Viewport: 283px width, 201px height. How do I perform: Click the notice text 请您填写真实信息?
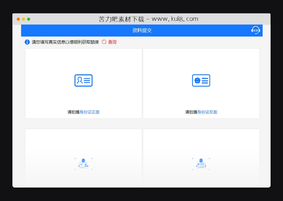(48, 42)
